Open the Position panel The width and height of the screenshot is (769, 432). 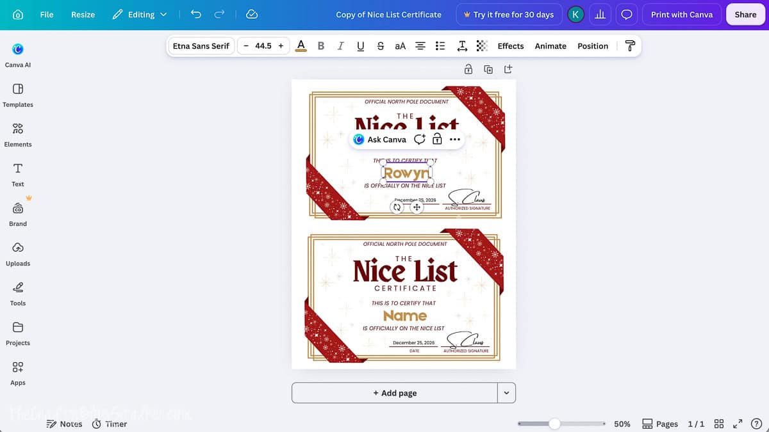coord(593,46)
